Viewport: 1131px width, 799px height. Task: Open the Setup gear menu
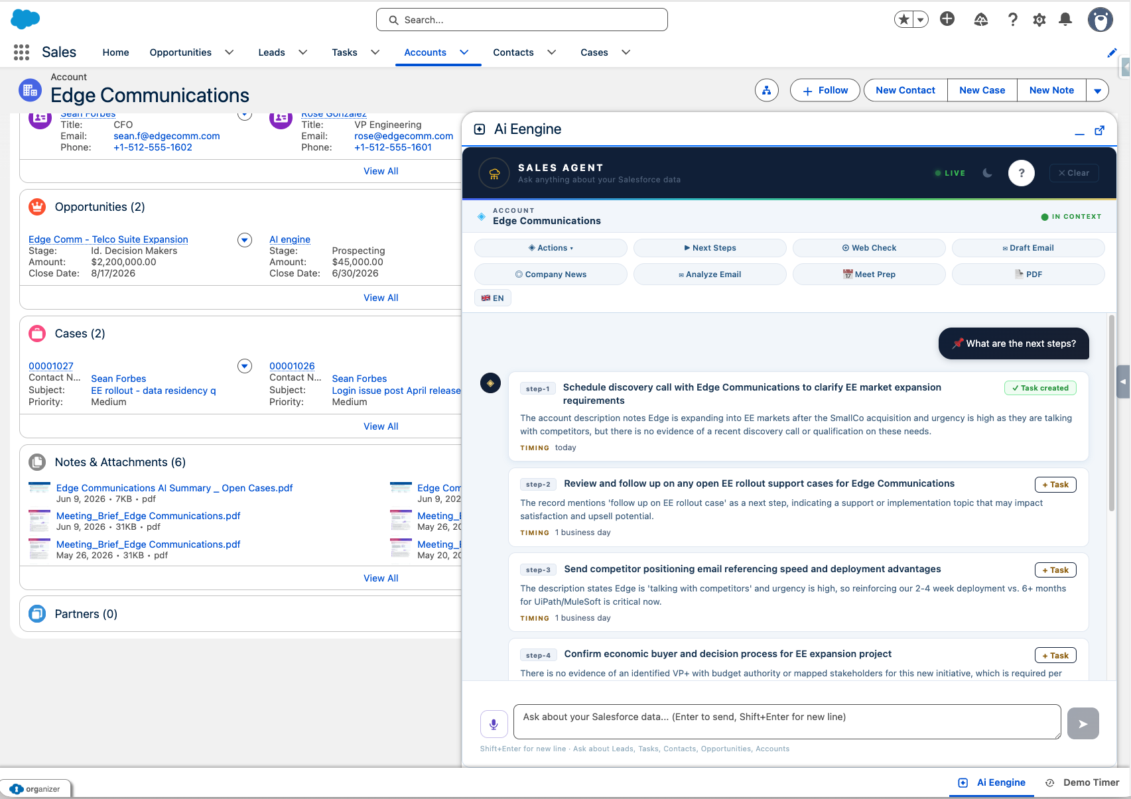[1039, 20]
